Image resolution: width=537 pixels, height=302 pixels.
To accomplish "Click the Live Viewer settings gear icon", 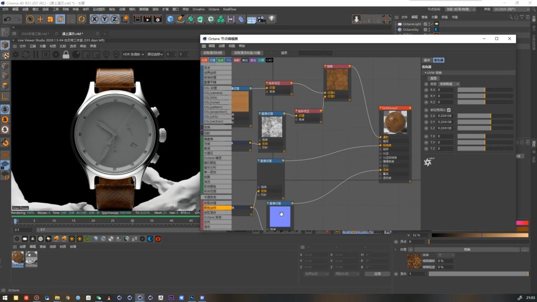I will [x=56, y=55].
